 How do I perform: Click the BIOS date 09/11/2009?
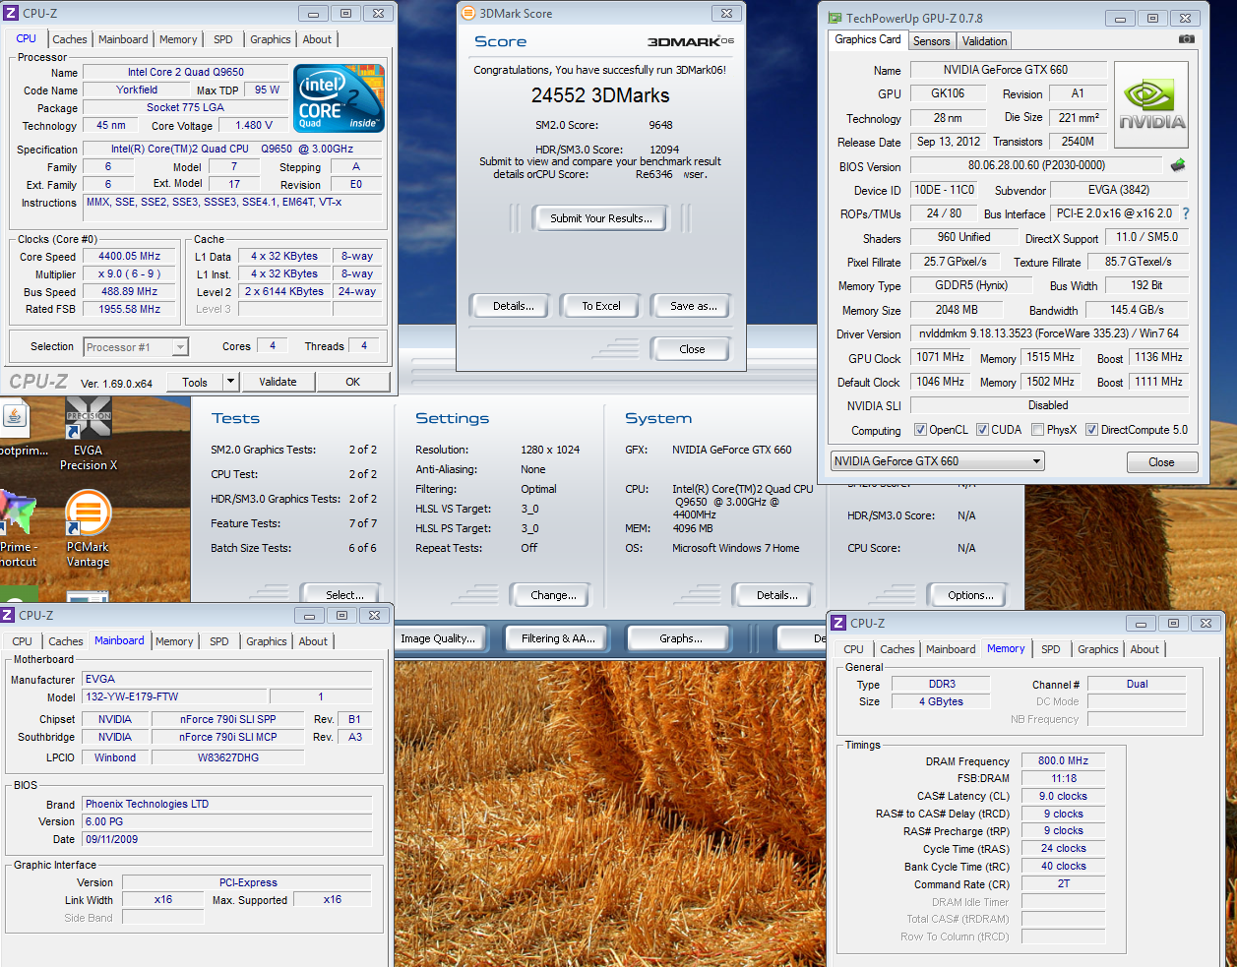[228, 839]
